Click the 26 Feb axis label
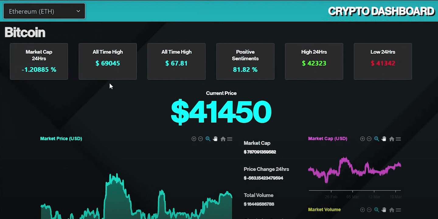The height and width of the screenshot is (219, 438). point(331,197)
